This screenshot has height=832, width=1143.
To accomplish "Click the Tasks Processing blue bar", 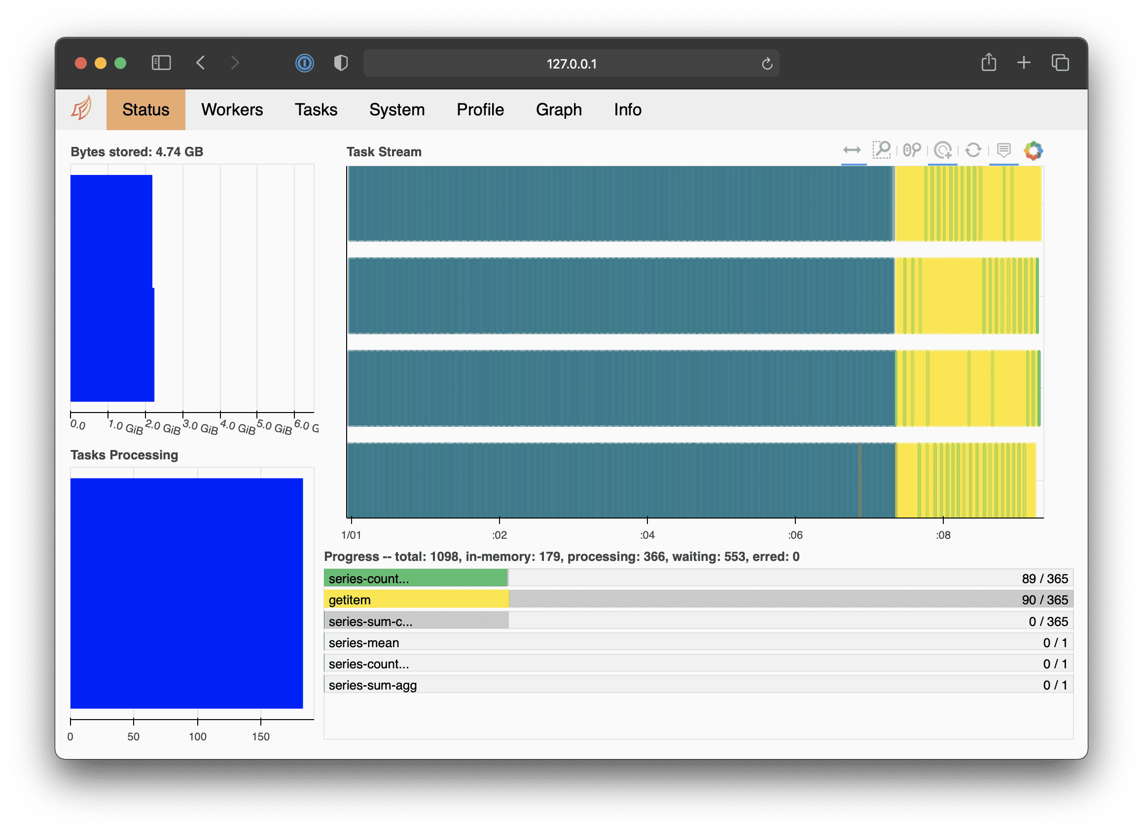I will pyautogui.click(x=186, y=593).
